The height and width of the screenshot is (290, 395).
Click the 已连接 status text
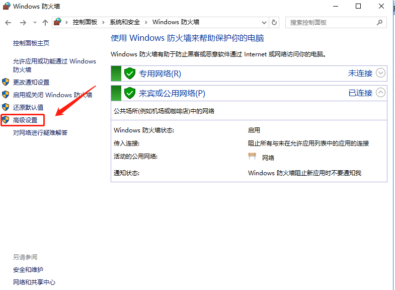[360, 93]
